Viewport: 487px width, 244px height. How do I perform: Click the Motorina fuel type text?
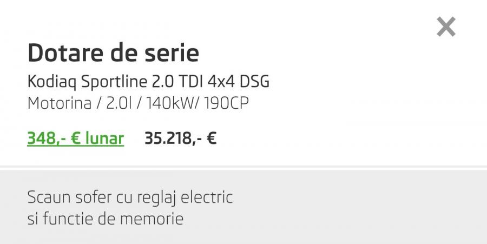(60, 103)
